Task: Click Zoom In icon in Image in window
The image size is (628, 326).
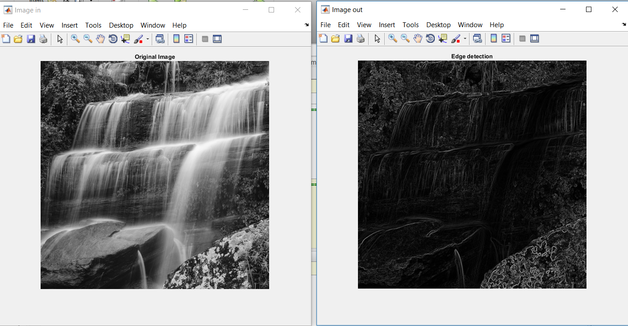Action: (75, 39)
